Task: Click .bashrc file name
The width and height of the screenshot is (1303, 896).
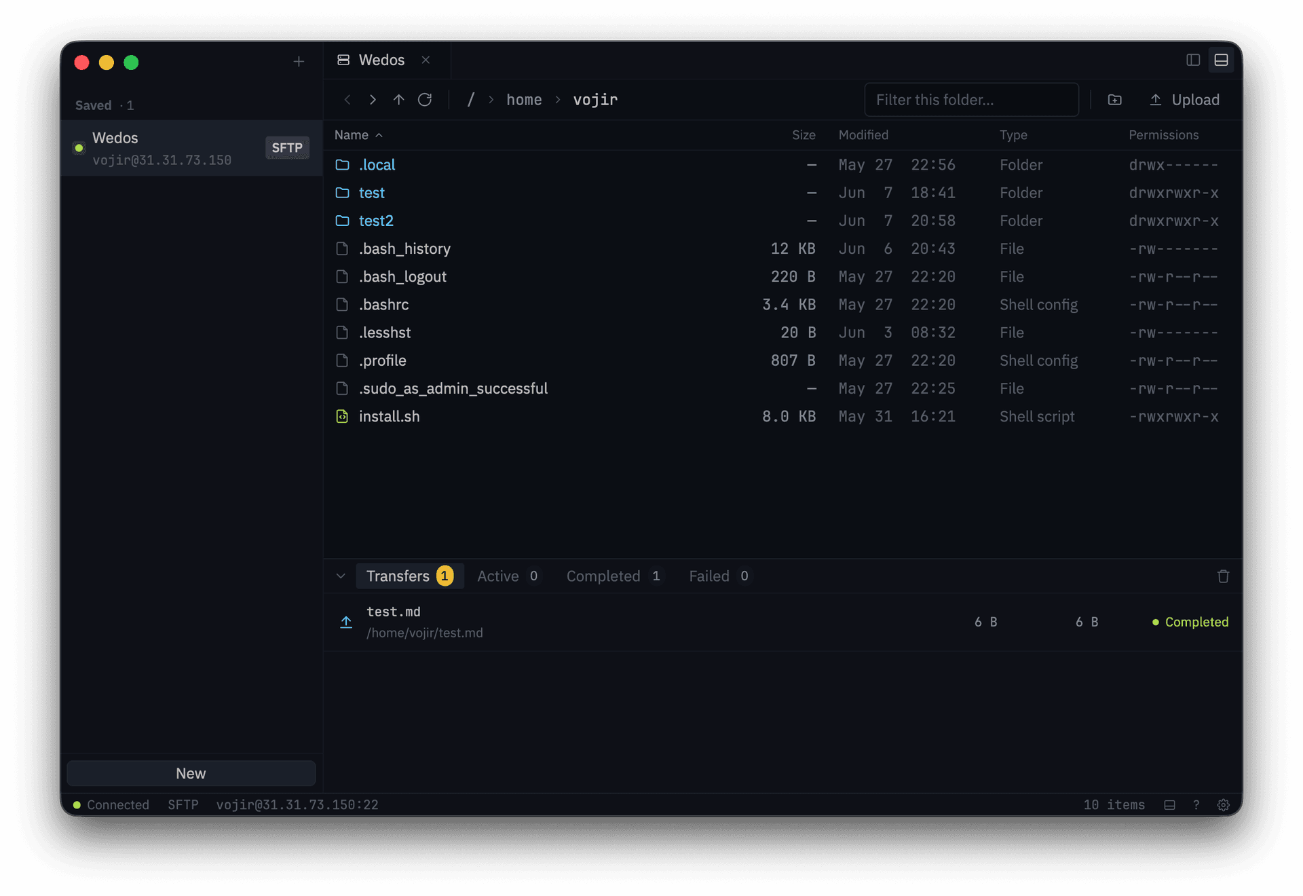Action: [x=383, y=305]
